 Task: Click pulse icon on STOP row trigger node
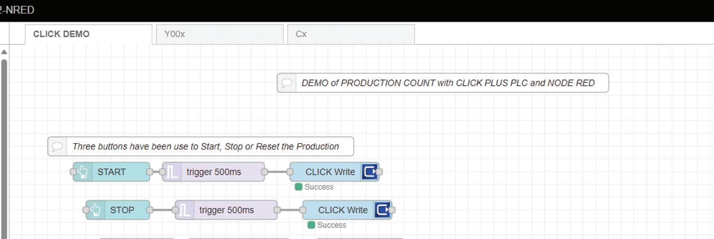click(x=184, y=210)
